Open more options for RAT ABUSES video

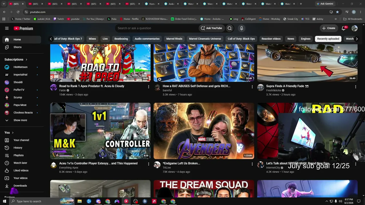tap(252, 87)
